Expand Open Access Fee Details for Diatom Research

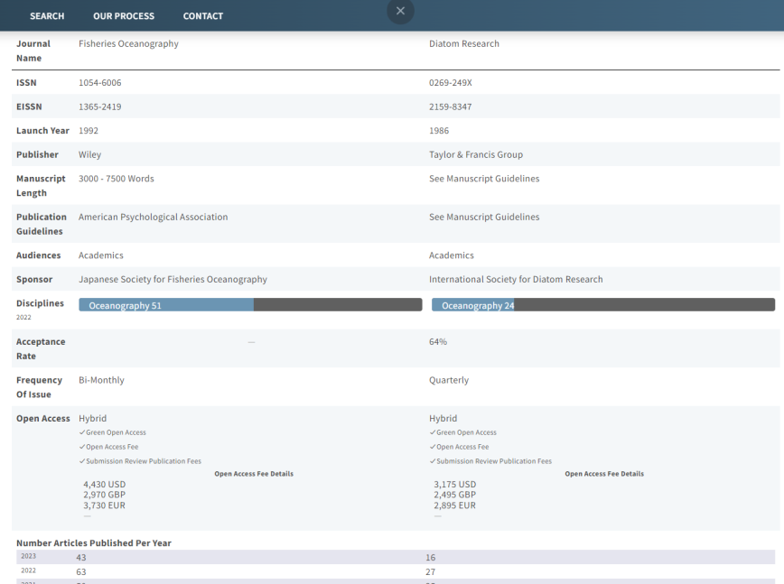click(x=603, y=473)
